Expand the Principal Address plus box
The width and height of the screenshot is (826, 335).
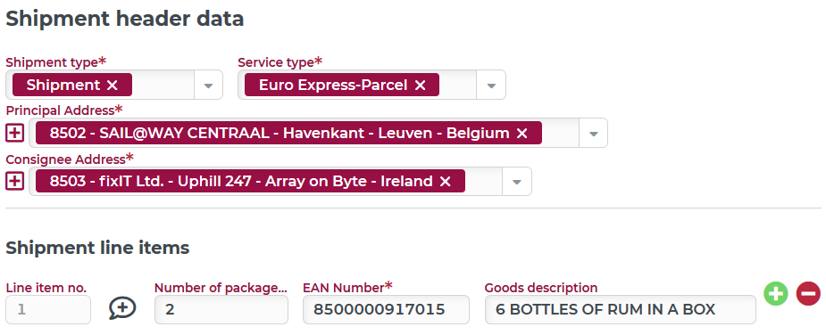point(15,133)
